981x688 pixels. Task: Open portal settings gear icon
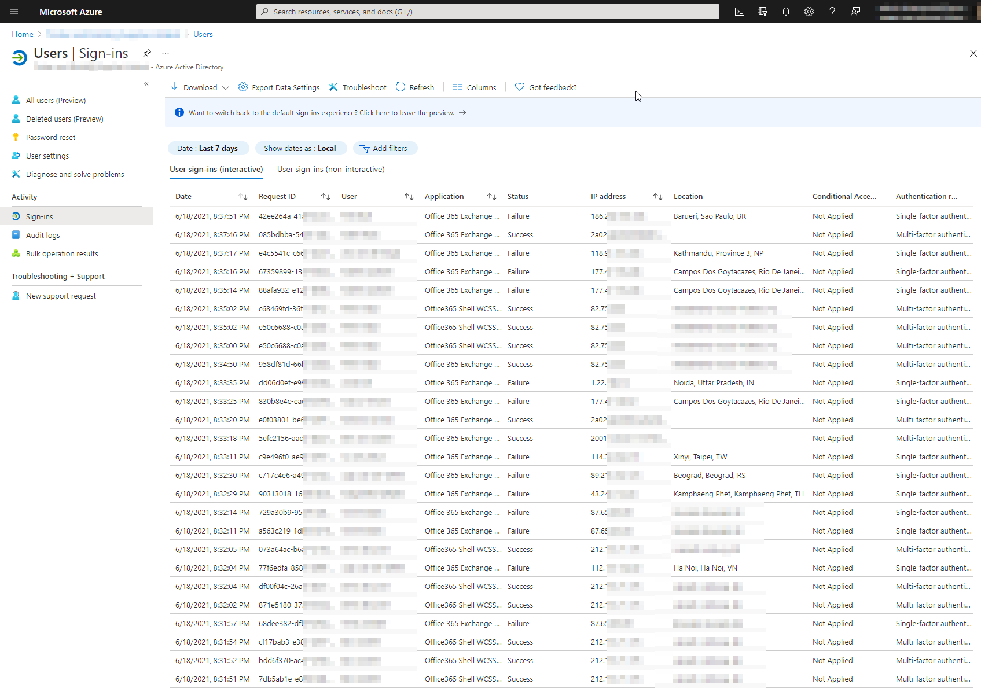[809, 12]
